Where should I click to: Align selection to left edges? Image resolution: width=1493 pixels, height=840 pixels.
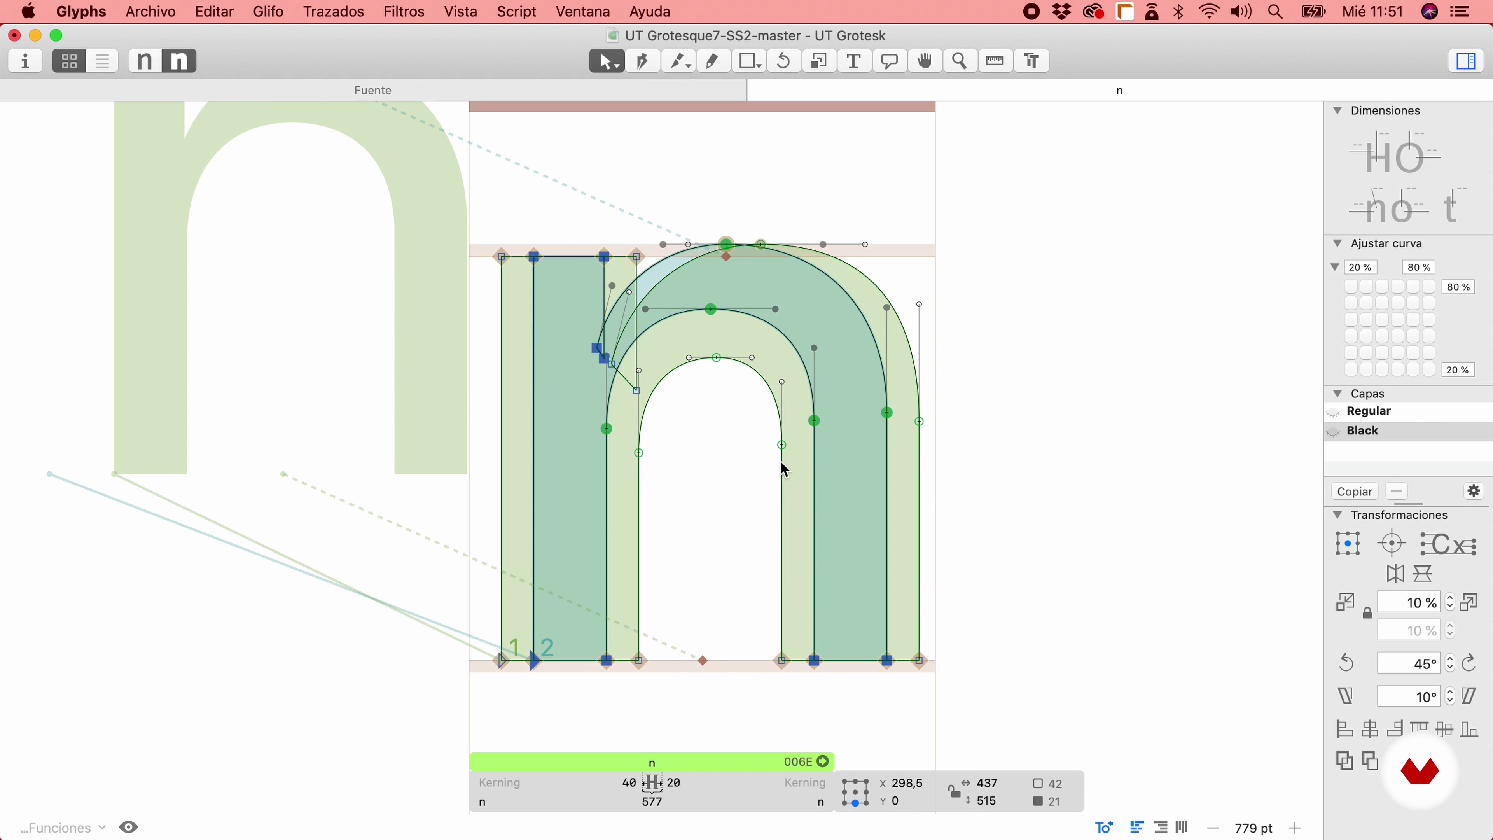[1344, 729]
